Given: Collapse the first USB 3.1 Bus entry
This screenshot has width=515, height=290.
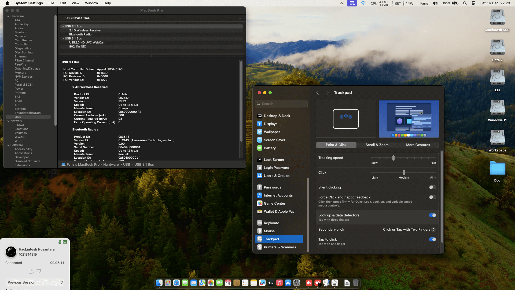Looking at the screenshot, I should [62, 26].
